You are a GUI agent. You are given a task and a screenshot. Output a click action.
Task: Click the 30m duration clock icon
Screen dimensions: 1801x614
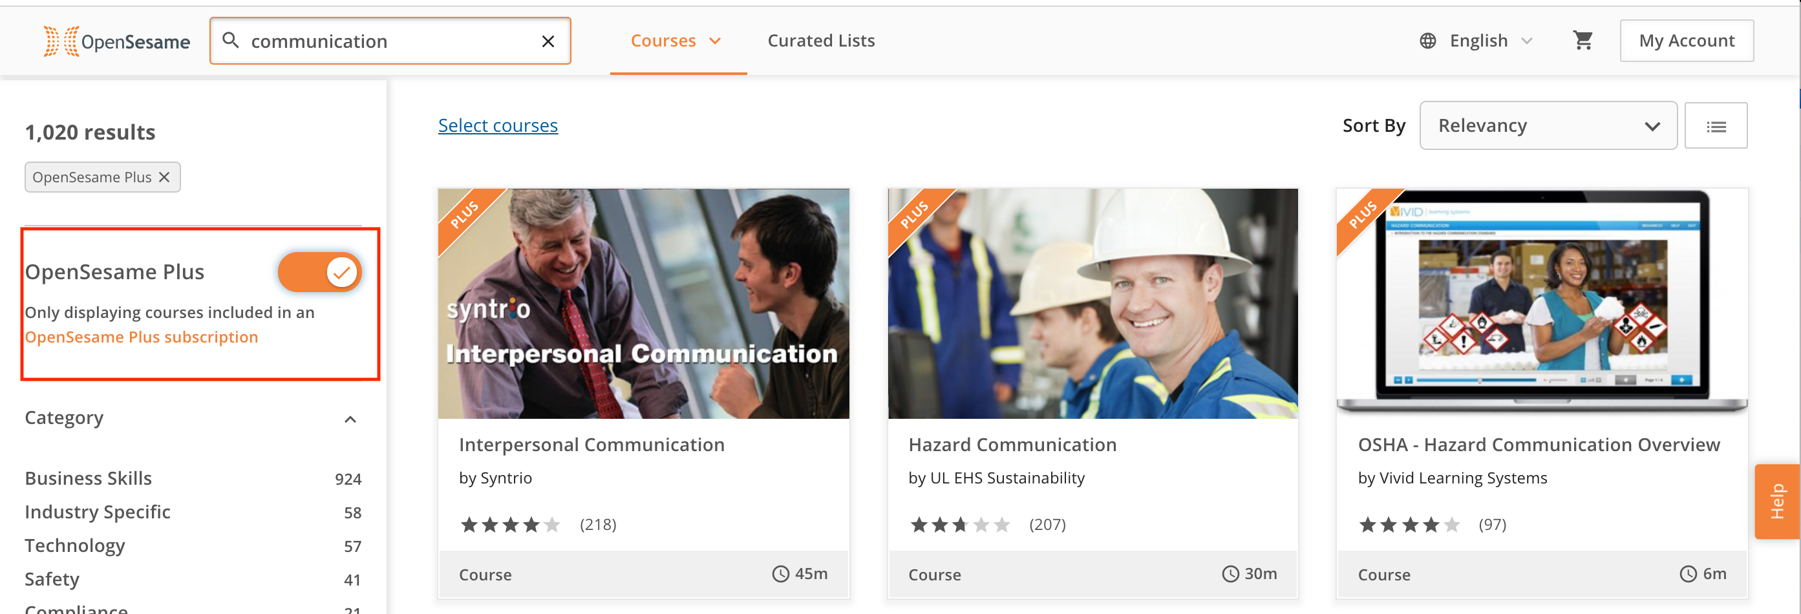point(1230,574)
